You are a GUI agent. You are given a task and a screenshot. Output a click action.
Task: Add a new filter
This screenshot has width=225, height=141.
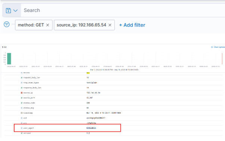pyautogui.click(x=132, y=25)
